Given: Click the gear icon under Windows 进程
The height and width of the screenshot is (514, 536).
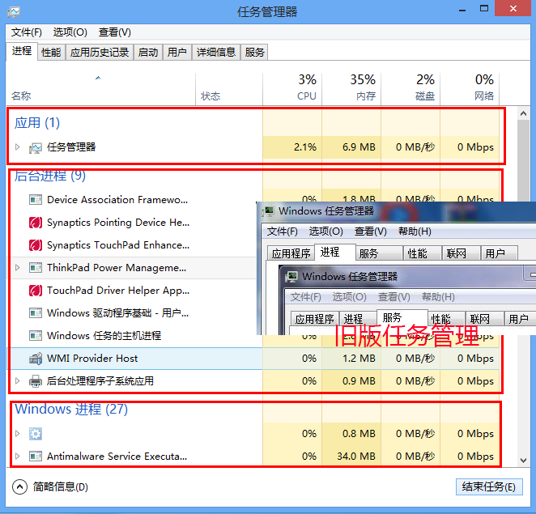Looking at the screenshot, I should point(36,434).
